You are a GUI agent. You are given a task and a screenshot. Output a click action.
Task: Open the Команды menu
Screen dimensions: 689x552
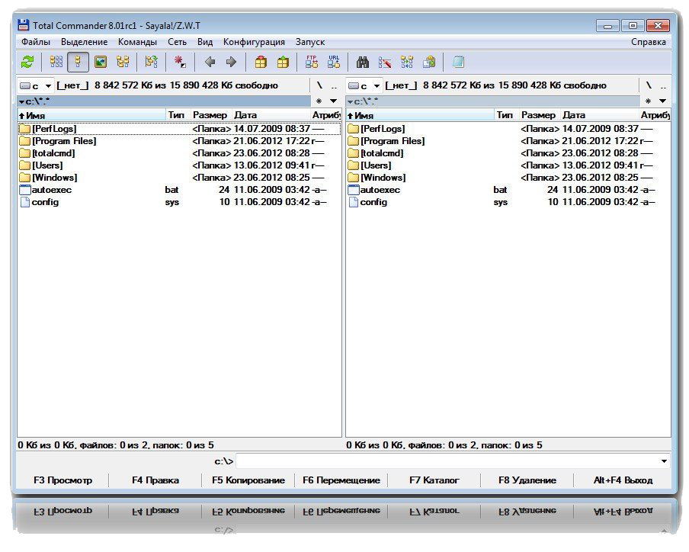[x=137, y=42]
